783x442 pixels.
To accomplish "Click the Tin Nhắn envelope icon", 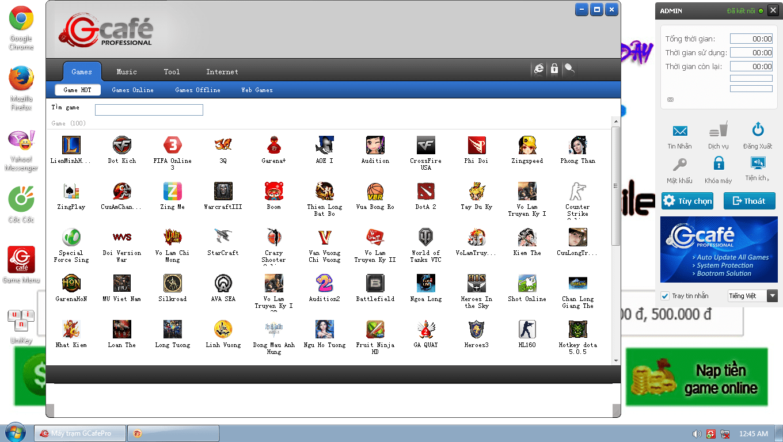I will pos(680,131).
